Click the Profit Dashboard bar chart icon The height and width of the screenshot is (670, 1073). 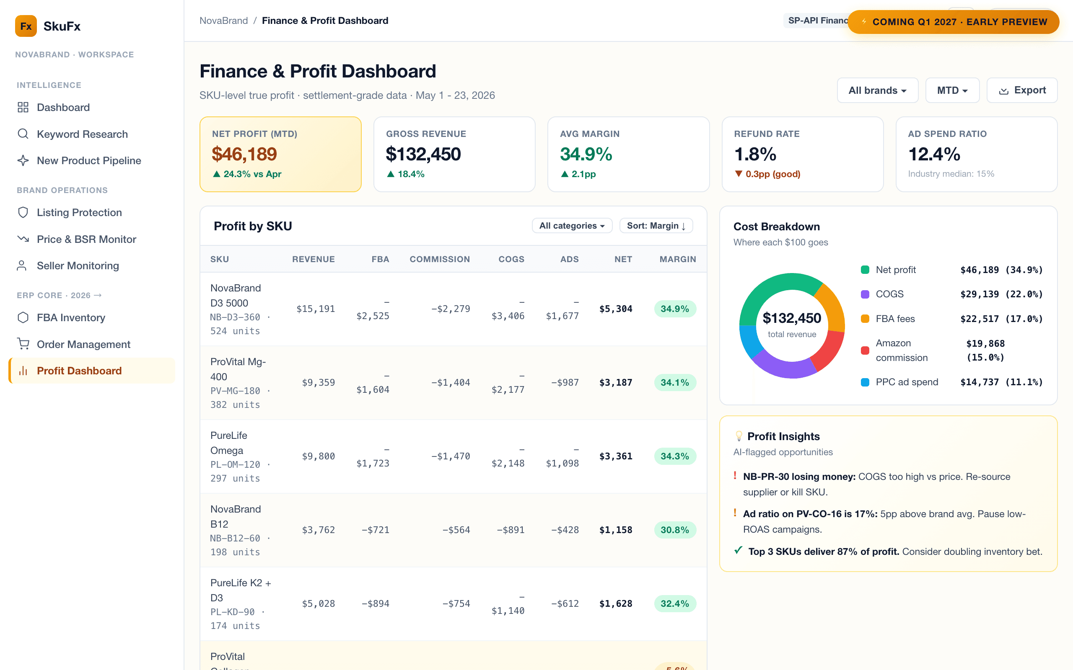23,371
